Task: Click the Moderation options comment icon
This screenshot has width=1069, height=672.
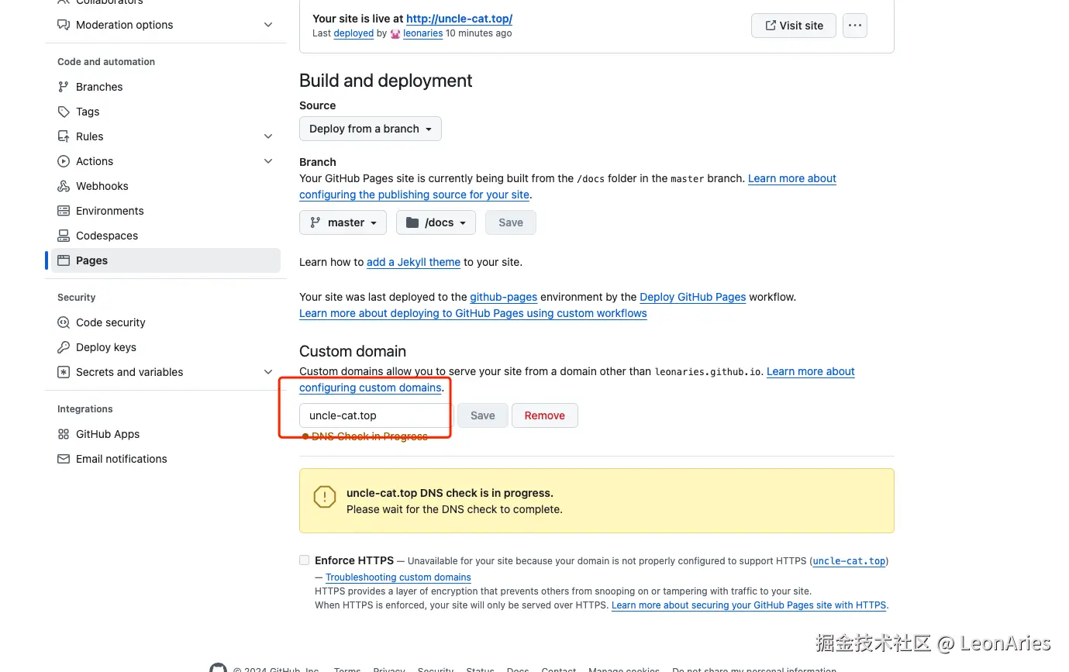Action: 64,25
